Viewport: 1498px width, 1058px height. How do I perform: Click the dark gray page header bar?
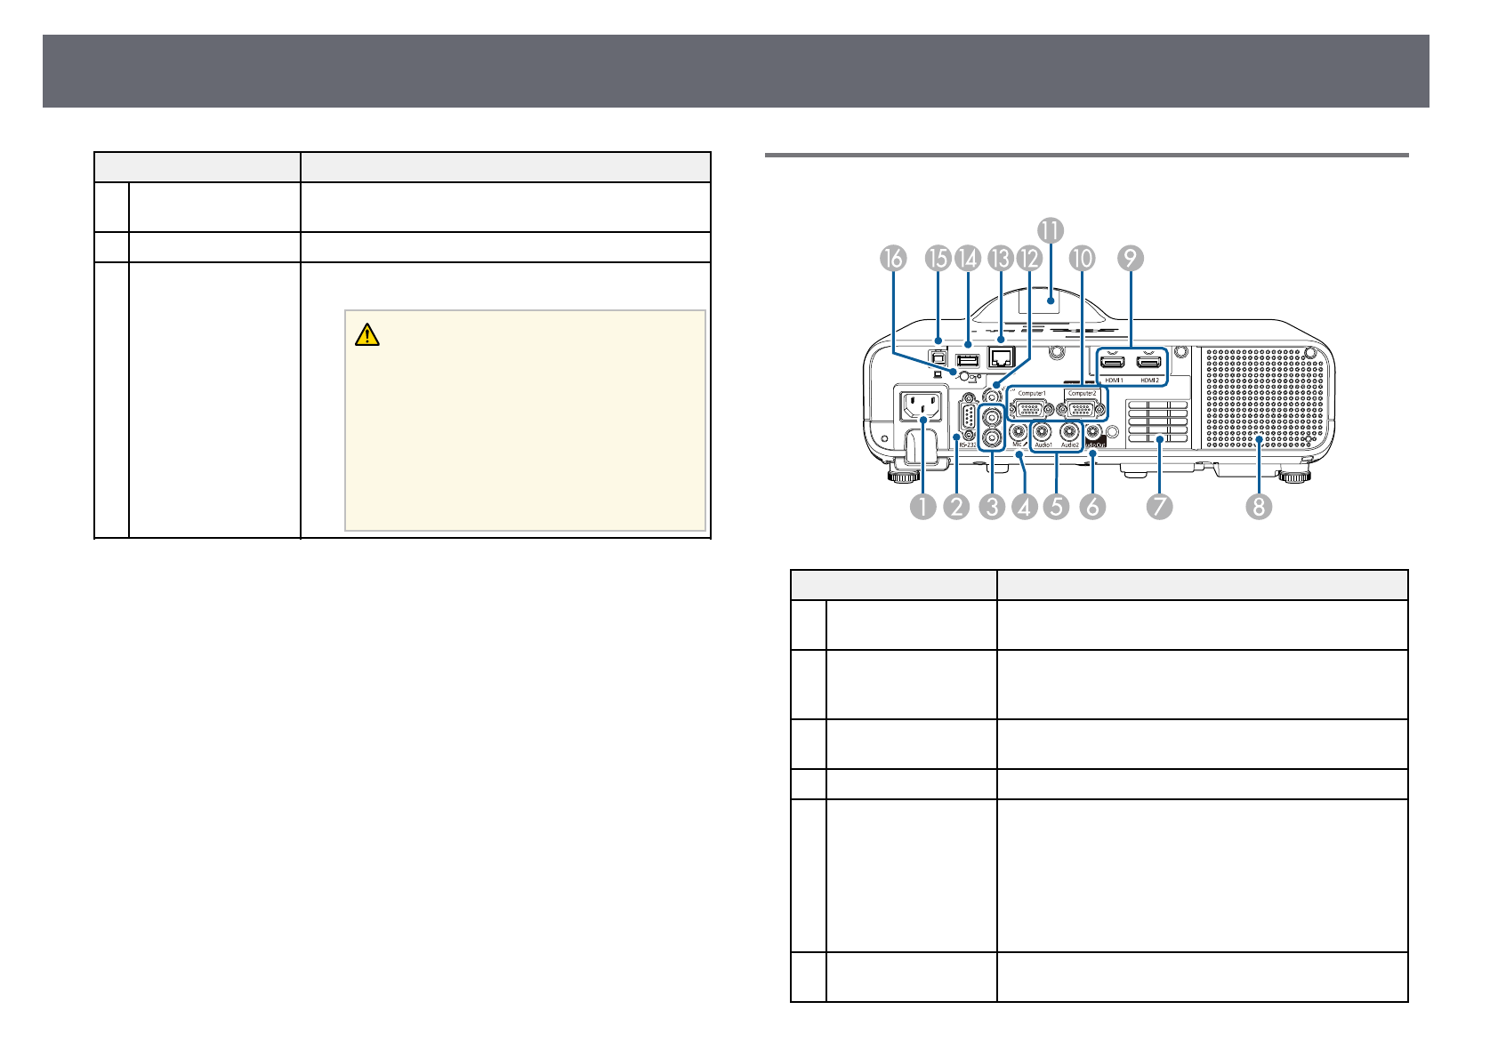pyautogui.click(x=736, y=71)
